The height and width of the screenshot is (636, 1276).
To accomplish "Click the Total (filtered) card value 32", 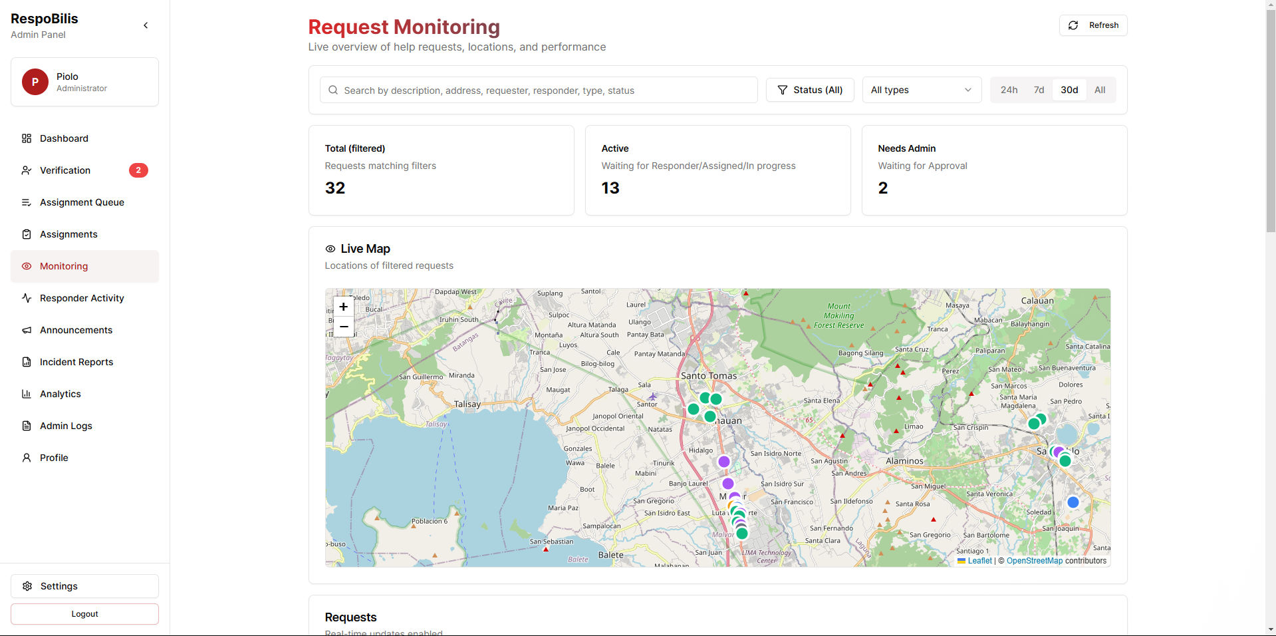I will click(x=335, y=188).
